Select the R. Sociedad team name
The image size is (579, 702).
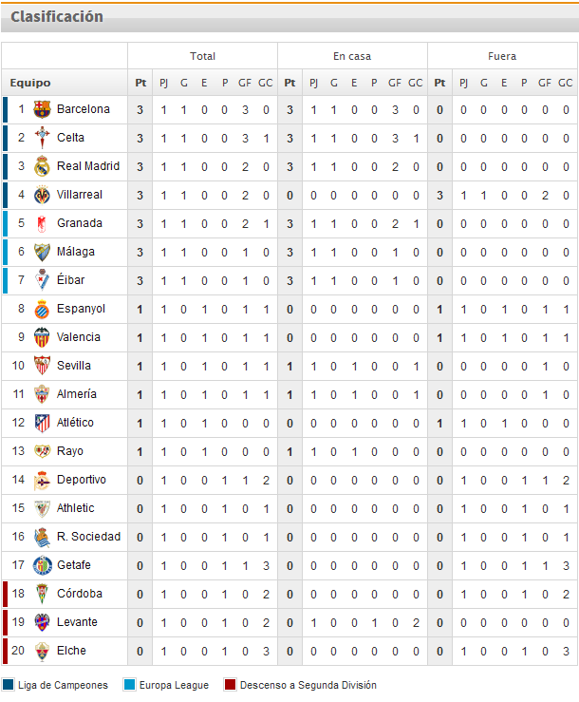tap(88, 537)
